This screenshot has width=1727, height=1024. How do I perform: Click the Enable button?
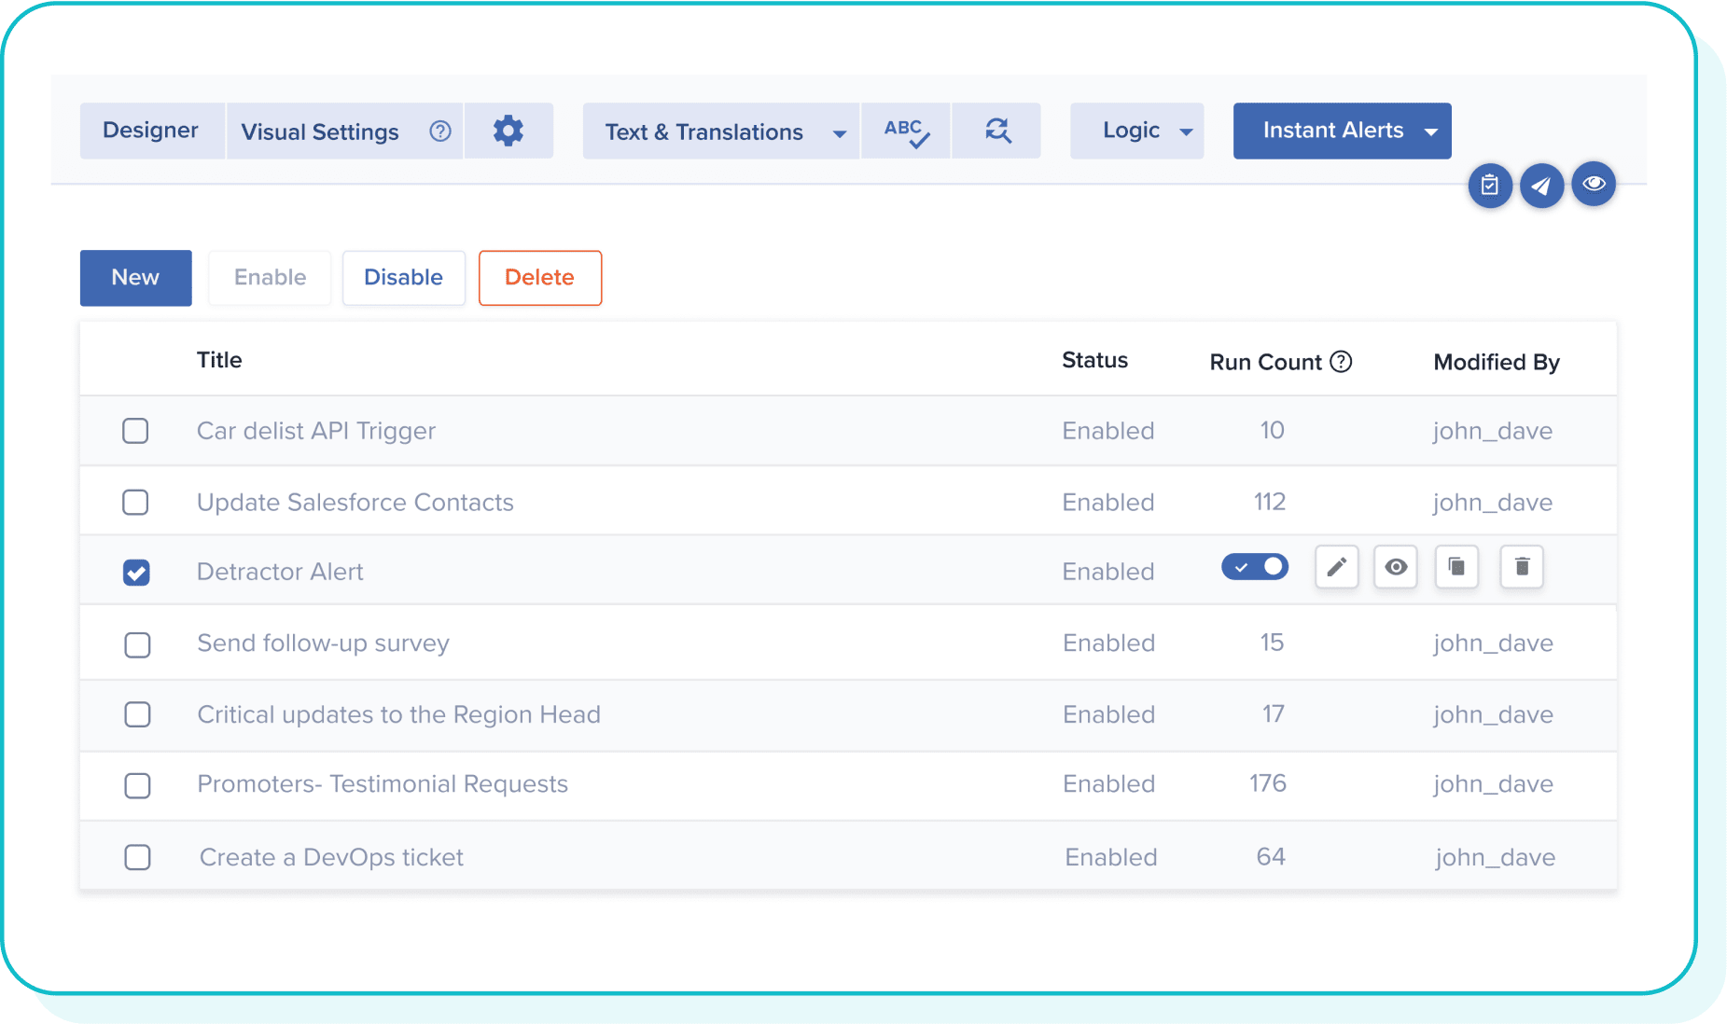pos(270,278)
